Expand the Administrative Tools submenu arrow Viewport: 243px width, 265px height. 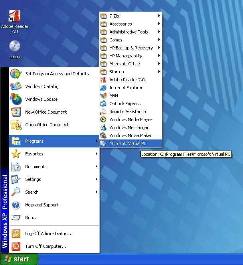[x=159, y=31]
